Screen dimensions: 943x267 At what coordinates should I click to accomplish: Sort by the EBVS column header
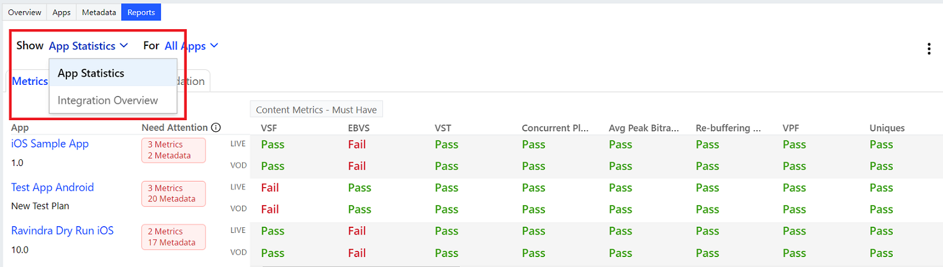358,128
